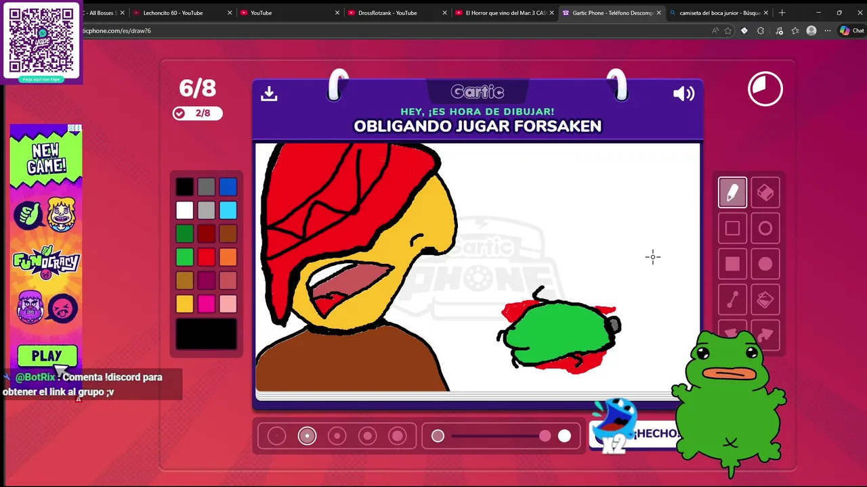Image resolution: width=867 pixels, height=487 pixels.
Task: Click the Yape QR code overlay
Action: pyautogui.click(x=41, y=41)
